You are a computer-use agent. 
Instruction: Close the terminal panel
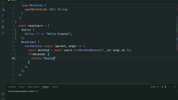175,87
